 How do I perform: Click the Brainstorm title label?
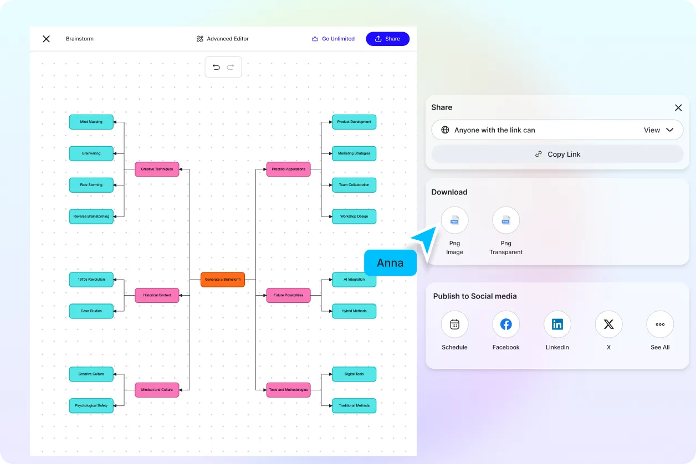tap(79, 39)
